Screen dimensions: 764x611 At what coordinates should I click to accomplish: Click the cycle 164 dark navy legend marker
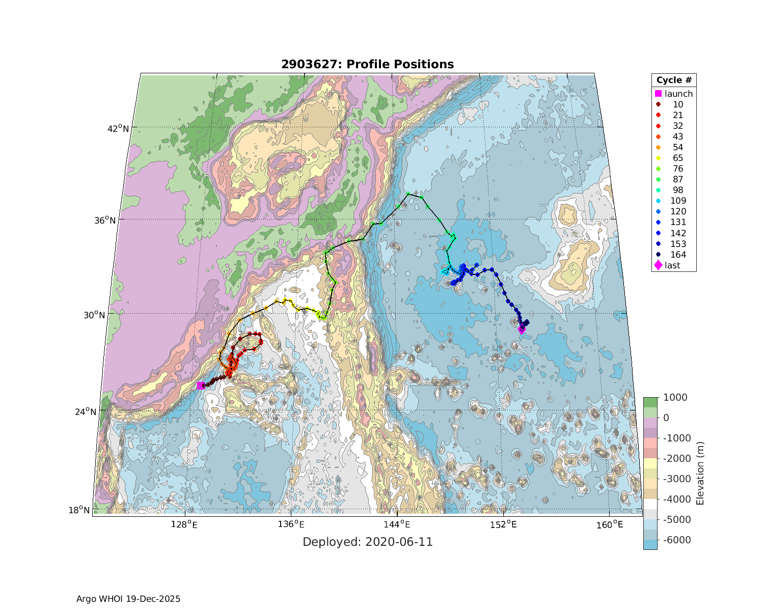pos(658,255)
